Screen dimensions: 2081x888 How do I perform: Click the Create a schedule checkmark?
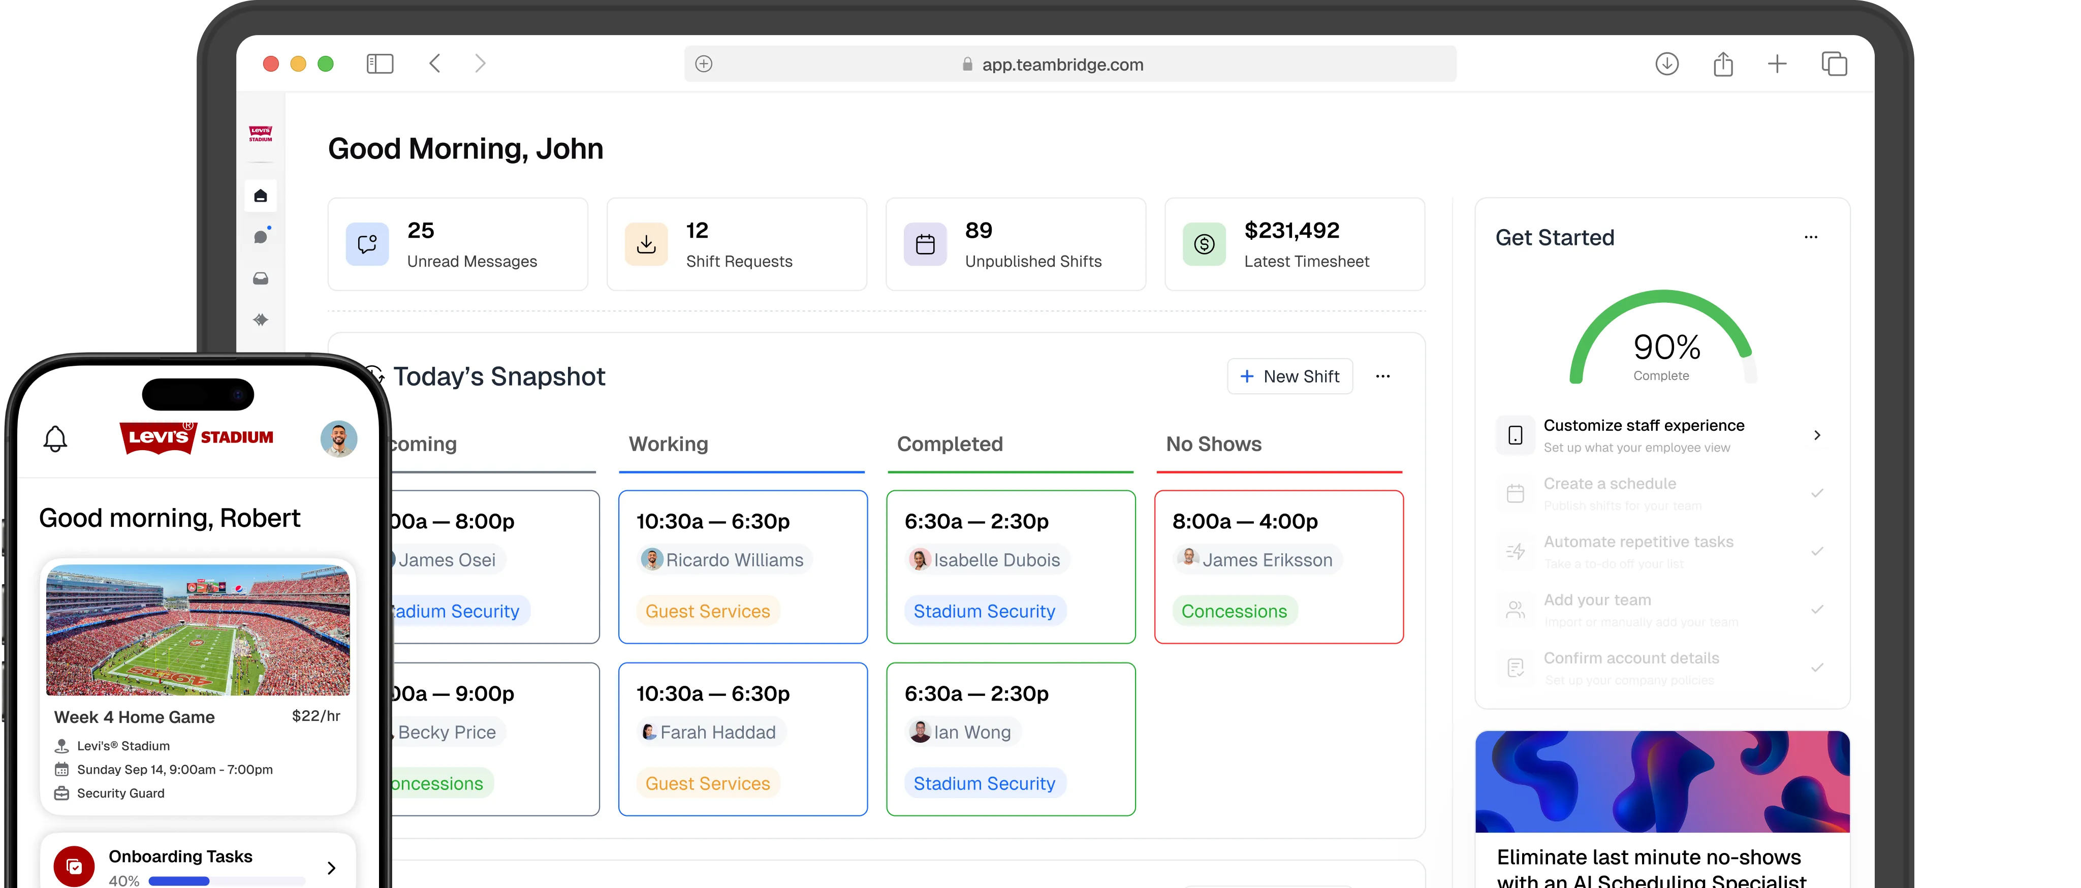pyautogui.click(x=1817, y=493)
